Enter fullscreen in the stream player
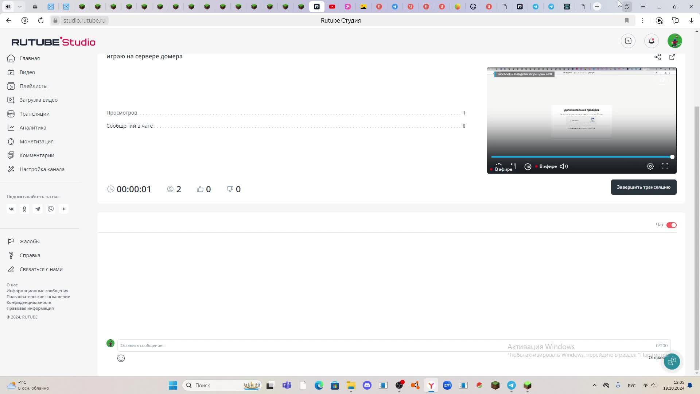The height and width of the screenshot is (394, 700). (665, 166)
